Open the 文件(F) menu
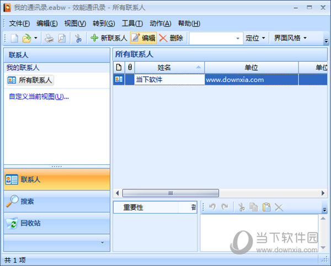The height and width of the screenshot is (266, 331). pyautogui.click(x=19, y=23)
